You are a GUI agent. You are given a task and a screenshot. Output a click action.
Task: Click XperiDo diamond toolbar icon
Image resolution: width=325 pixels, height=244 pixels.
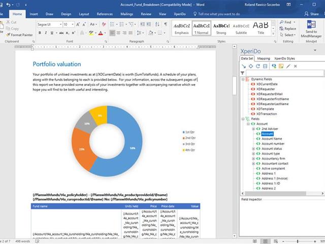(x=251, y=66)
